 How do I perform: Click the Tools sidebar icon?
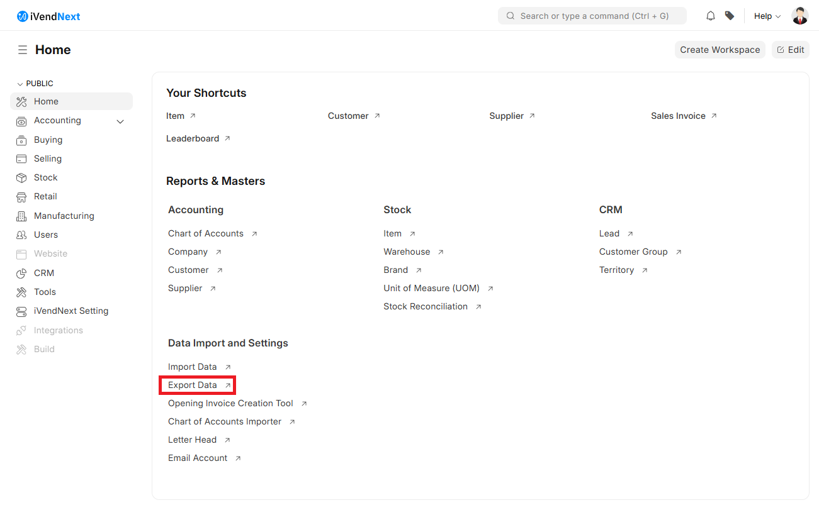pyautogui.click(x=21, y=292)
